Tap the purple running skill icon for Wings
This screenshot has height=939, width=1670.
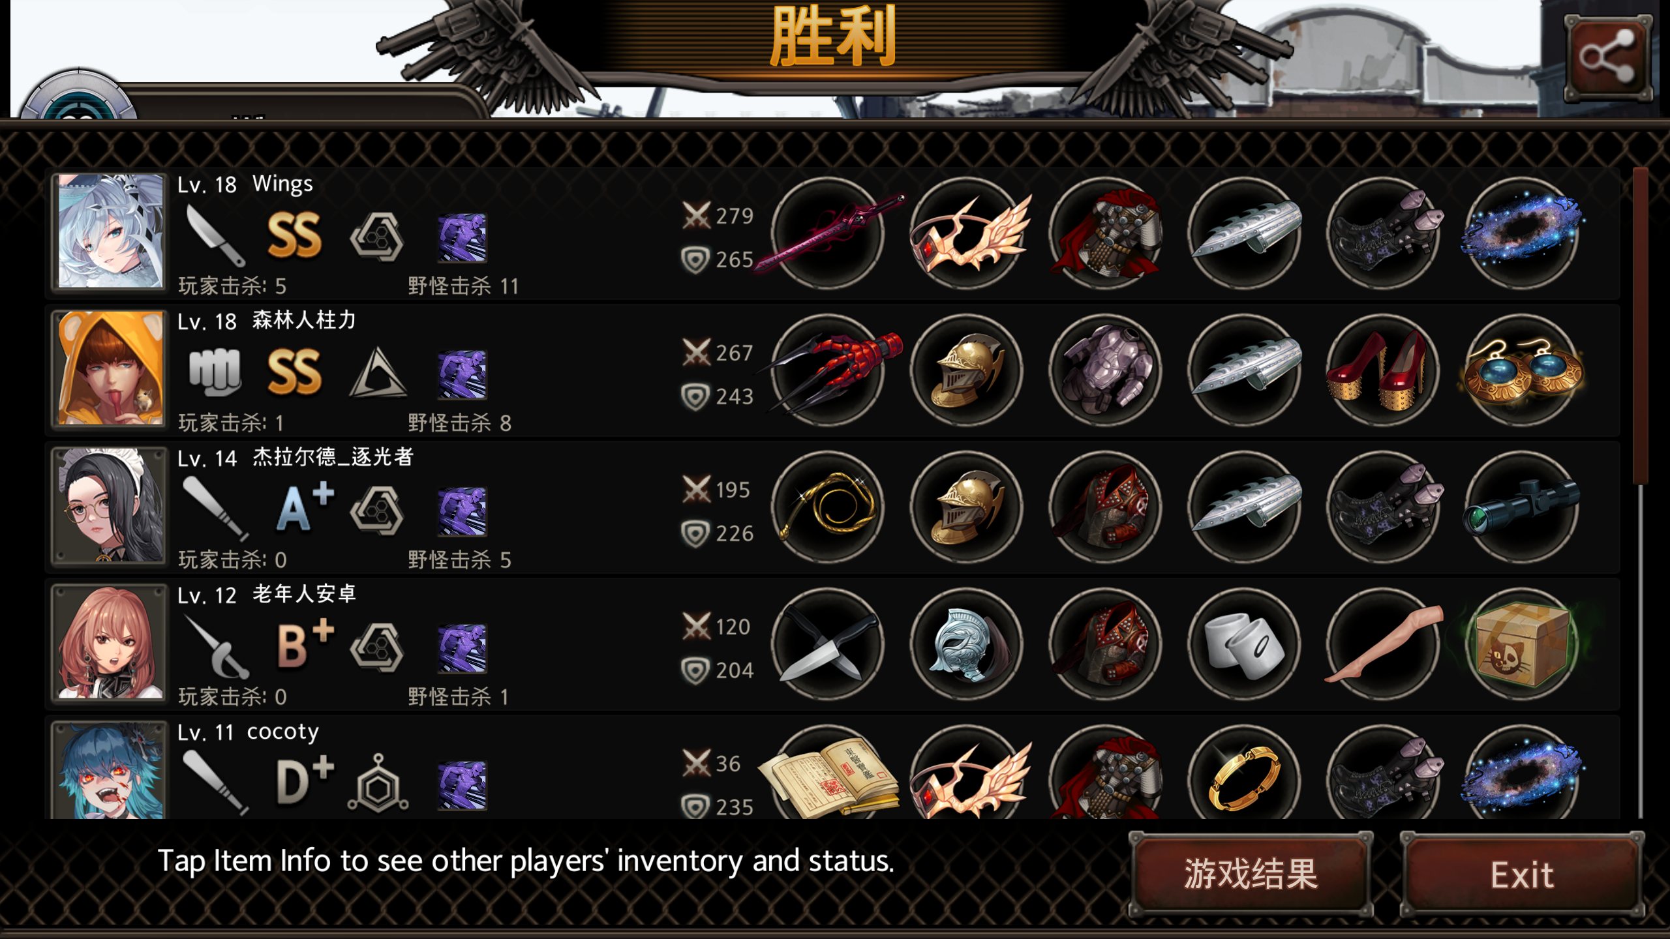[462, 237]
